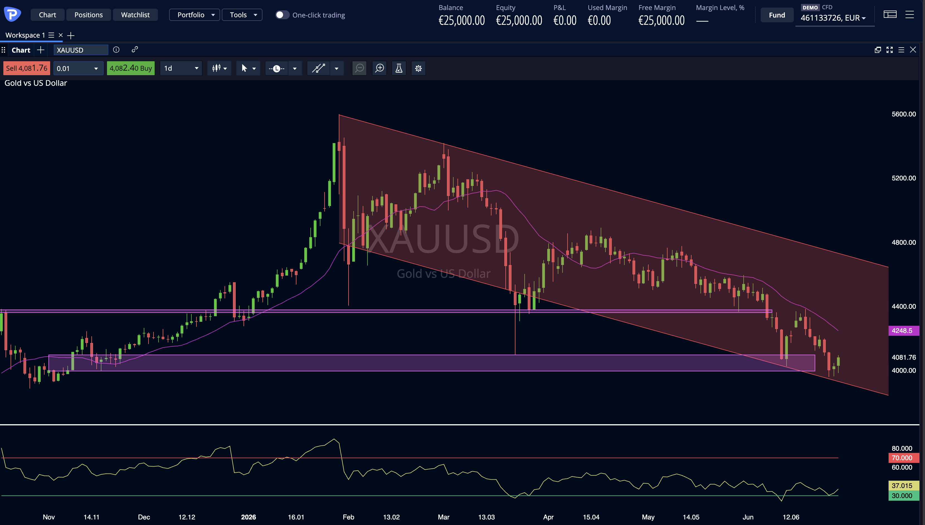
Task: Switch to the Positions tab
Action: coord(88,15)
